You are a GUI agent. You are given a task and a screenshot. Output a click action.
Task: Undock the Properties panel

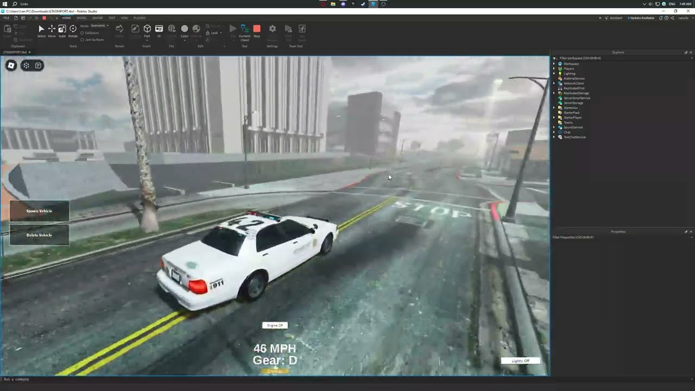pos(686,232)
